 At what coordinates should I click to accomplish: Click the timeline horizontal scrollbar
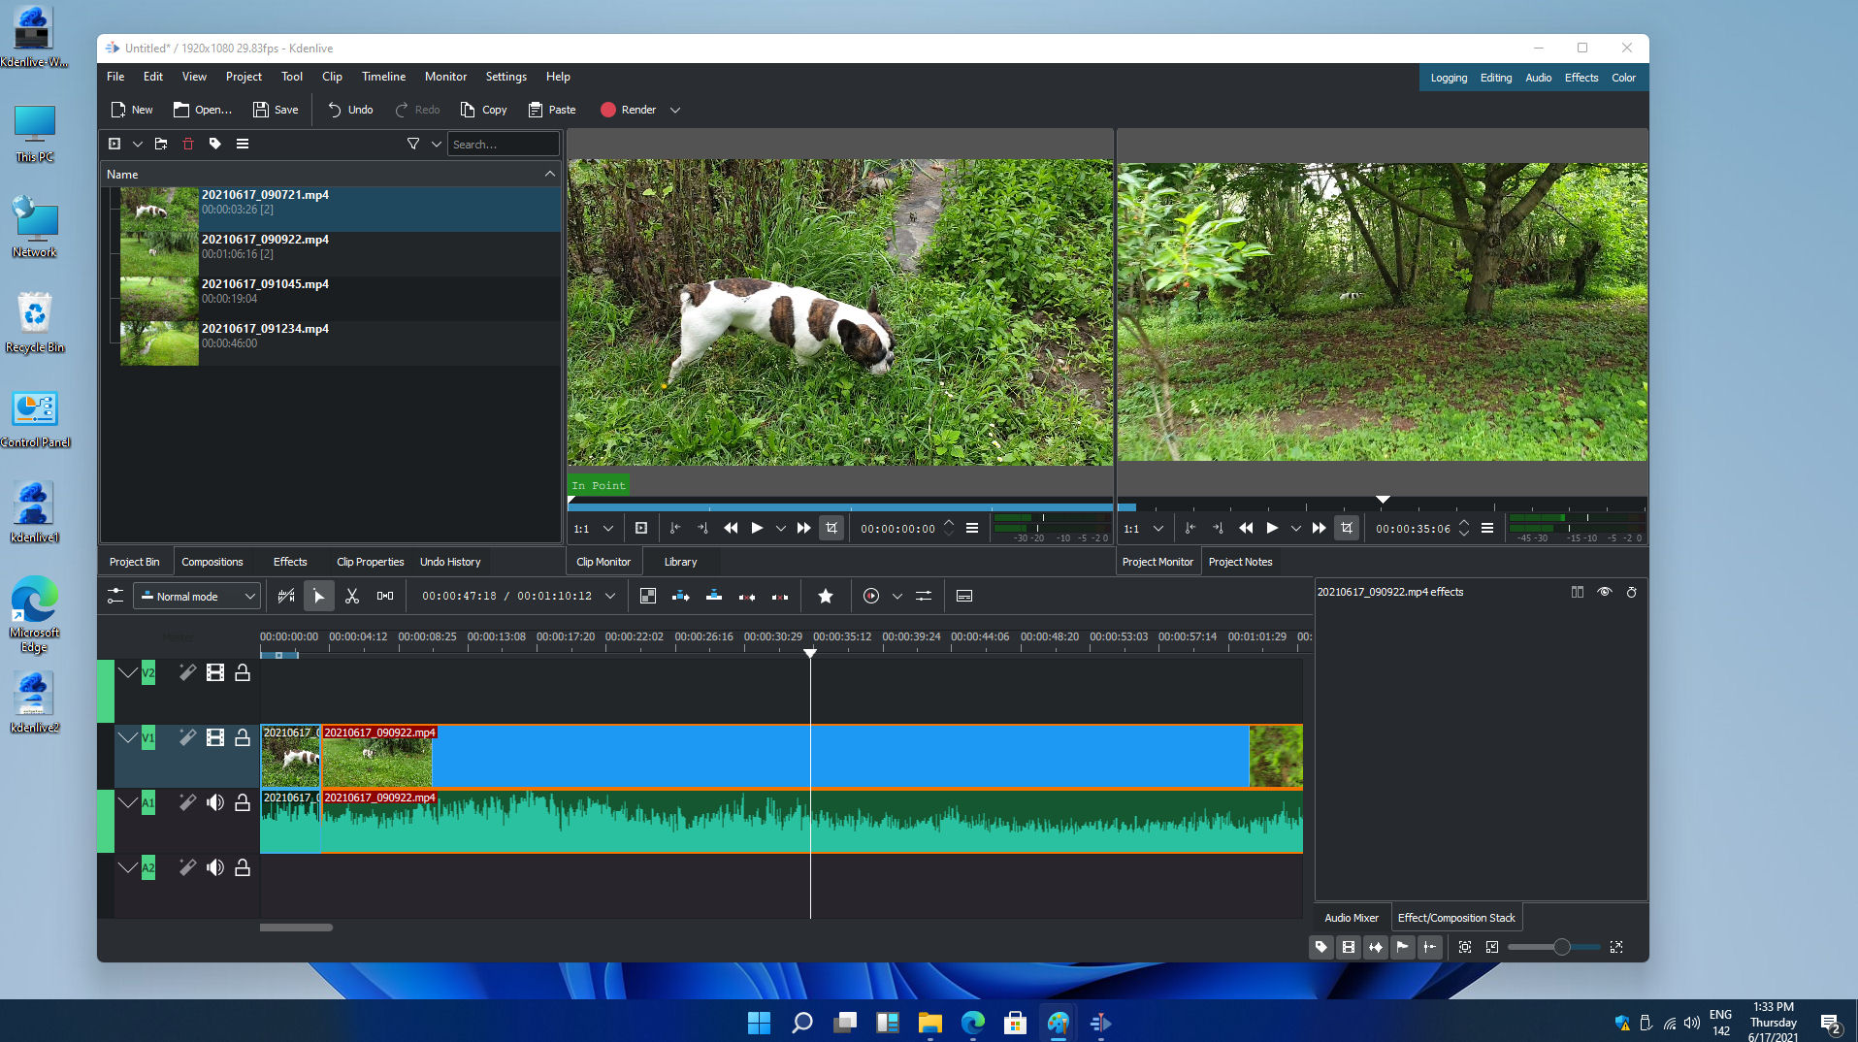296,928
